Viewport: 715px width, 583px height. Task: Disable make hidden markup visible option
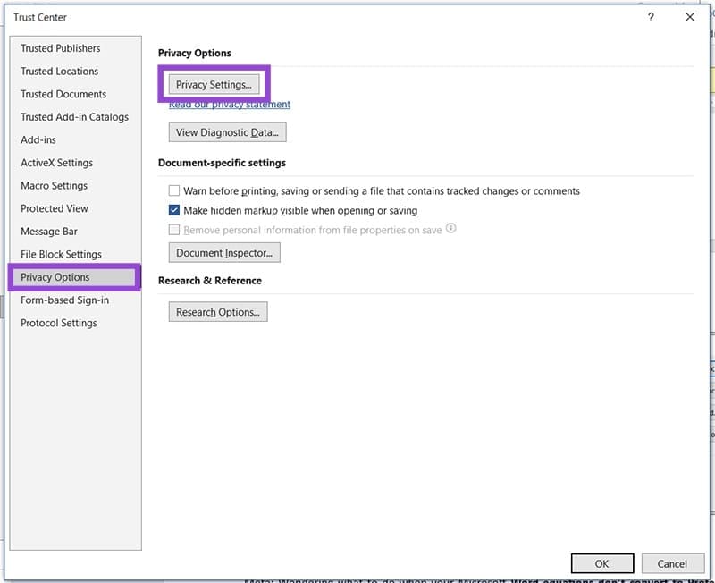click(174, 210)
